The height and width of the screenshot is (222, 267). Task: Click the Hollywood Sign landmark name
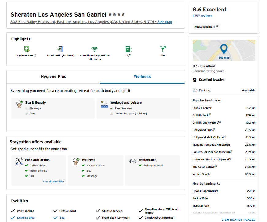tap(202, 130)
